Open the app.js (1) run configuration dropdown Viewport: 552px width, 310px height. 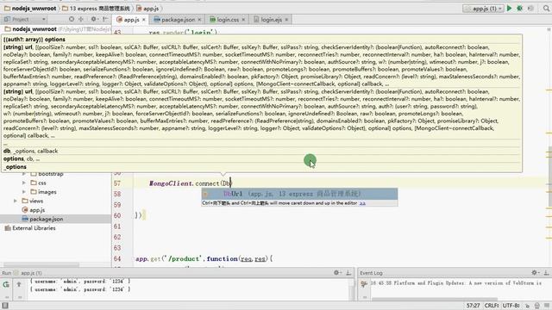point(483,9)
